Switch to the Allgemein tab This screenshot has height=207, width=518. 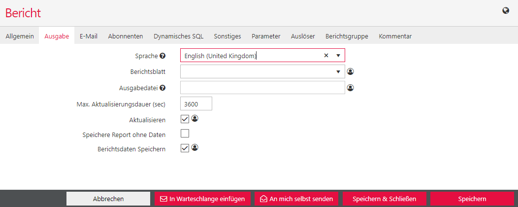(20, 36)
